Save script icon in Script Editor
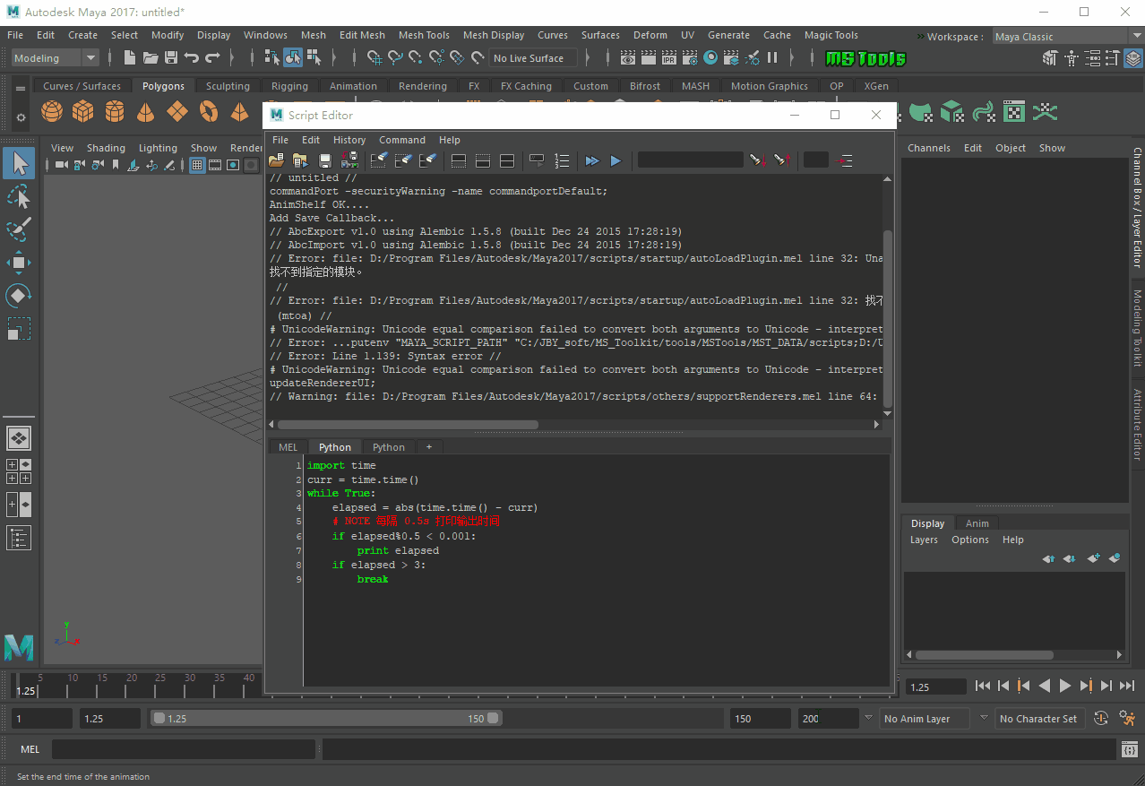The image size is (1145, 786). point(325,160)
